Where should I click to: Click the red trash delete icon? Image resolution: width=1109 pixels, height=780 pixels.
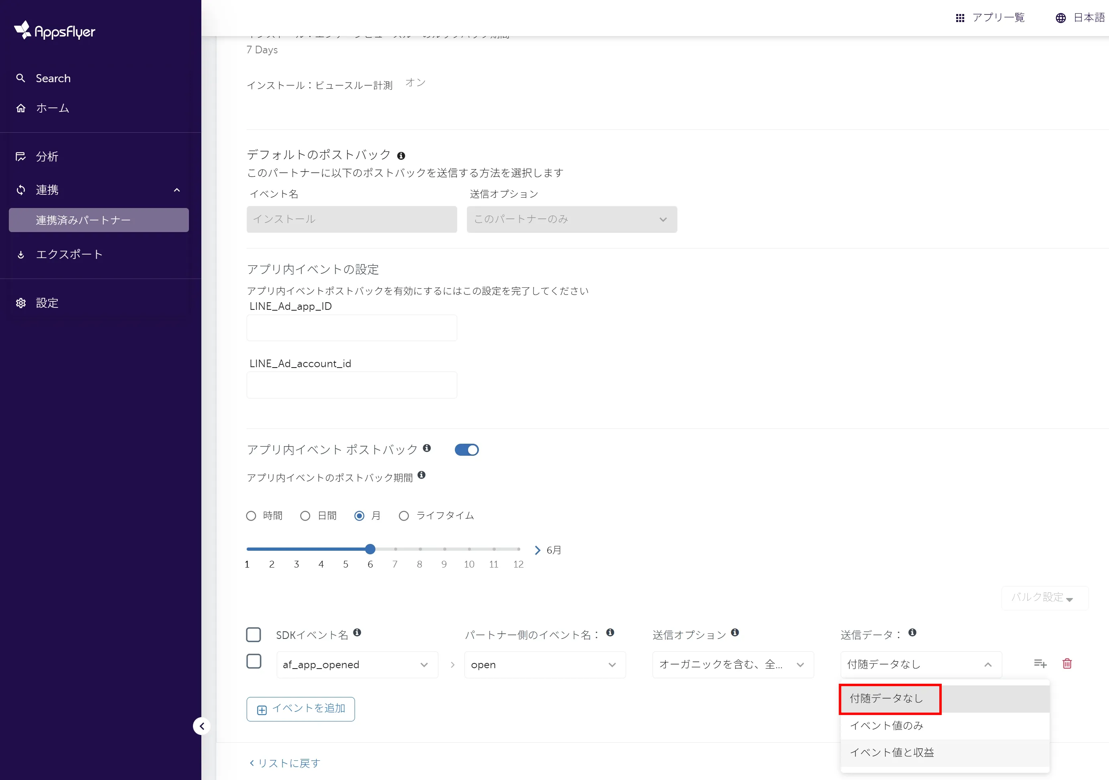point(1067,664)
